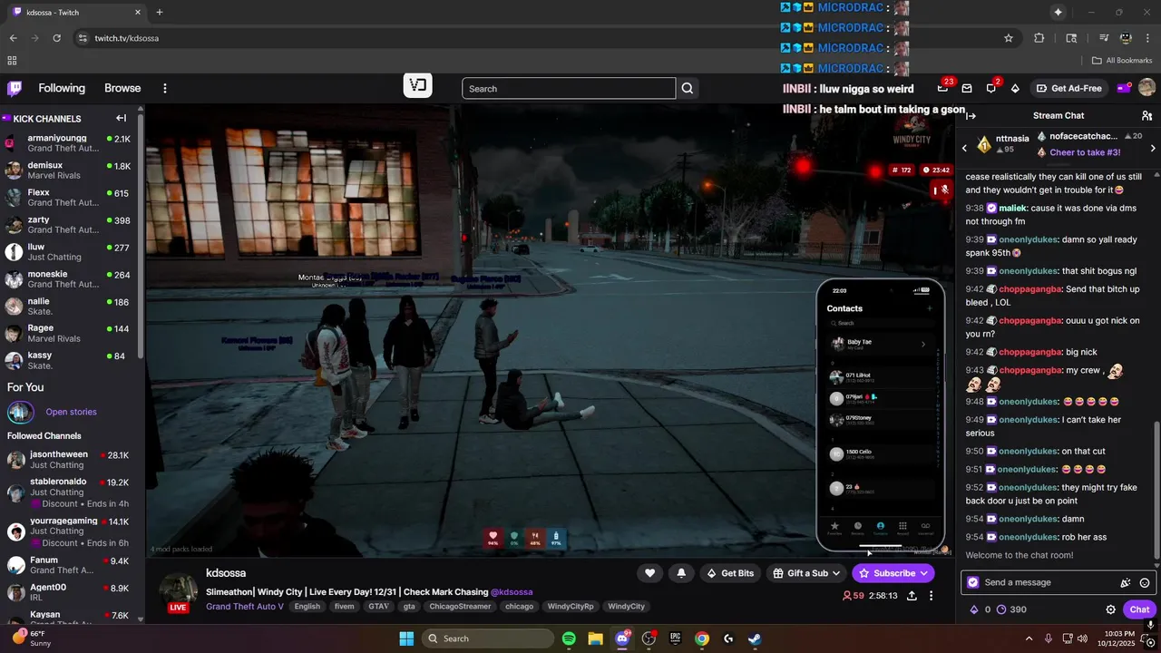Open the All Bookmarks folder
Screen dimensions: 1161x653
tap(1122, 61)
